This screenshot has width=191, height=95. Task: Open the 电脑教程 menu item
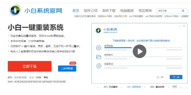pyautogui.click(x=127, y=11)
